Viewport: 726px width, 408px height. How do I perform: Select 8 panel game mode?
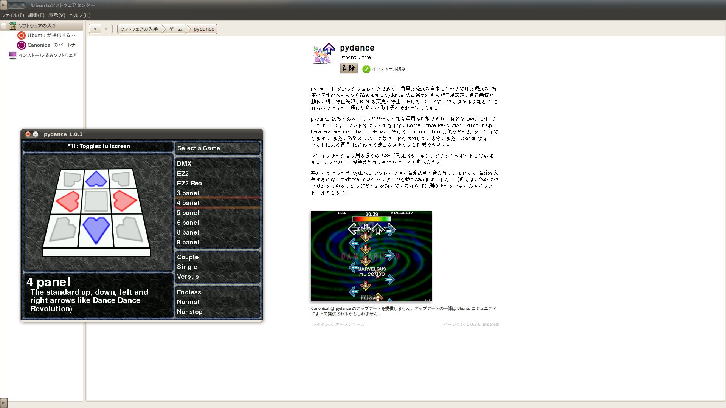188,232
